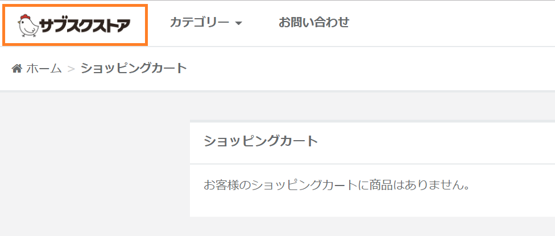This screenshot has width=555, height=236.
Task: Click the ショッピングカート panel heading
Action: pos(260,141)
